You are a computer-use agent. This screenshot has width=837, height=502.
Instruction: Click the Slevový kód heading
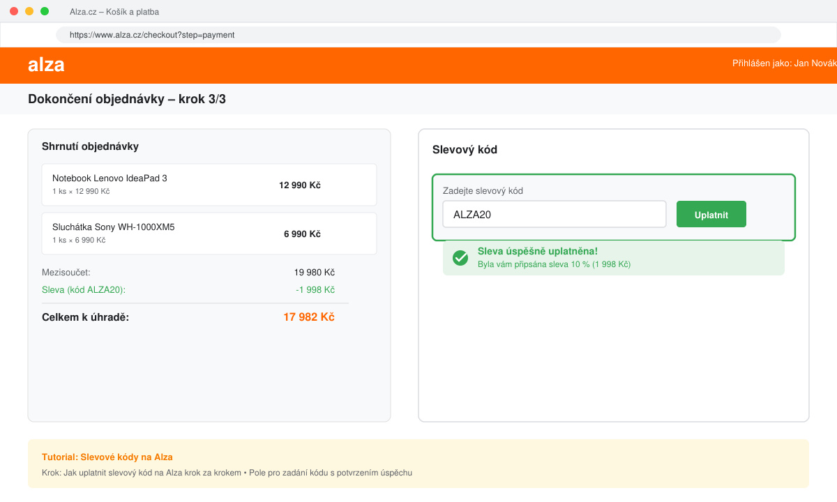(x=465, y=150)
